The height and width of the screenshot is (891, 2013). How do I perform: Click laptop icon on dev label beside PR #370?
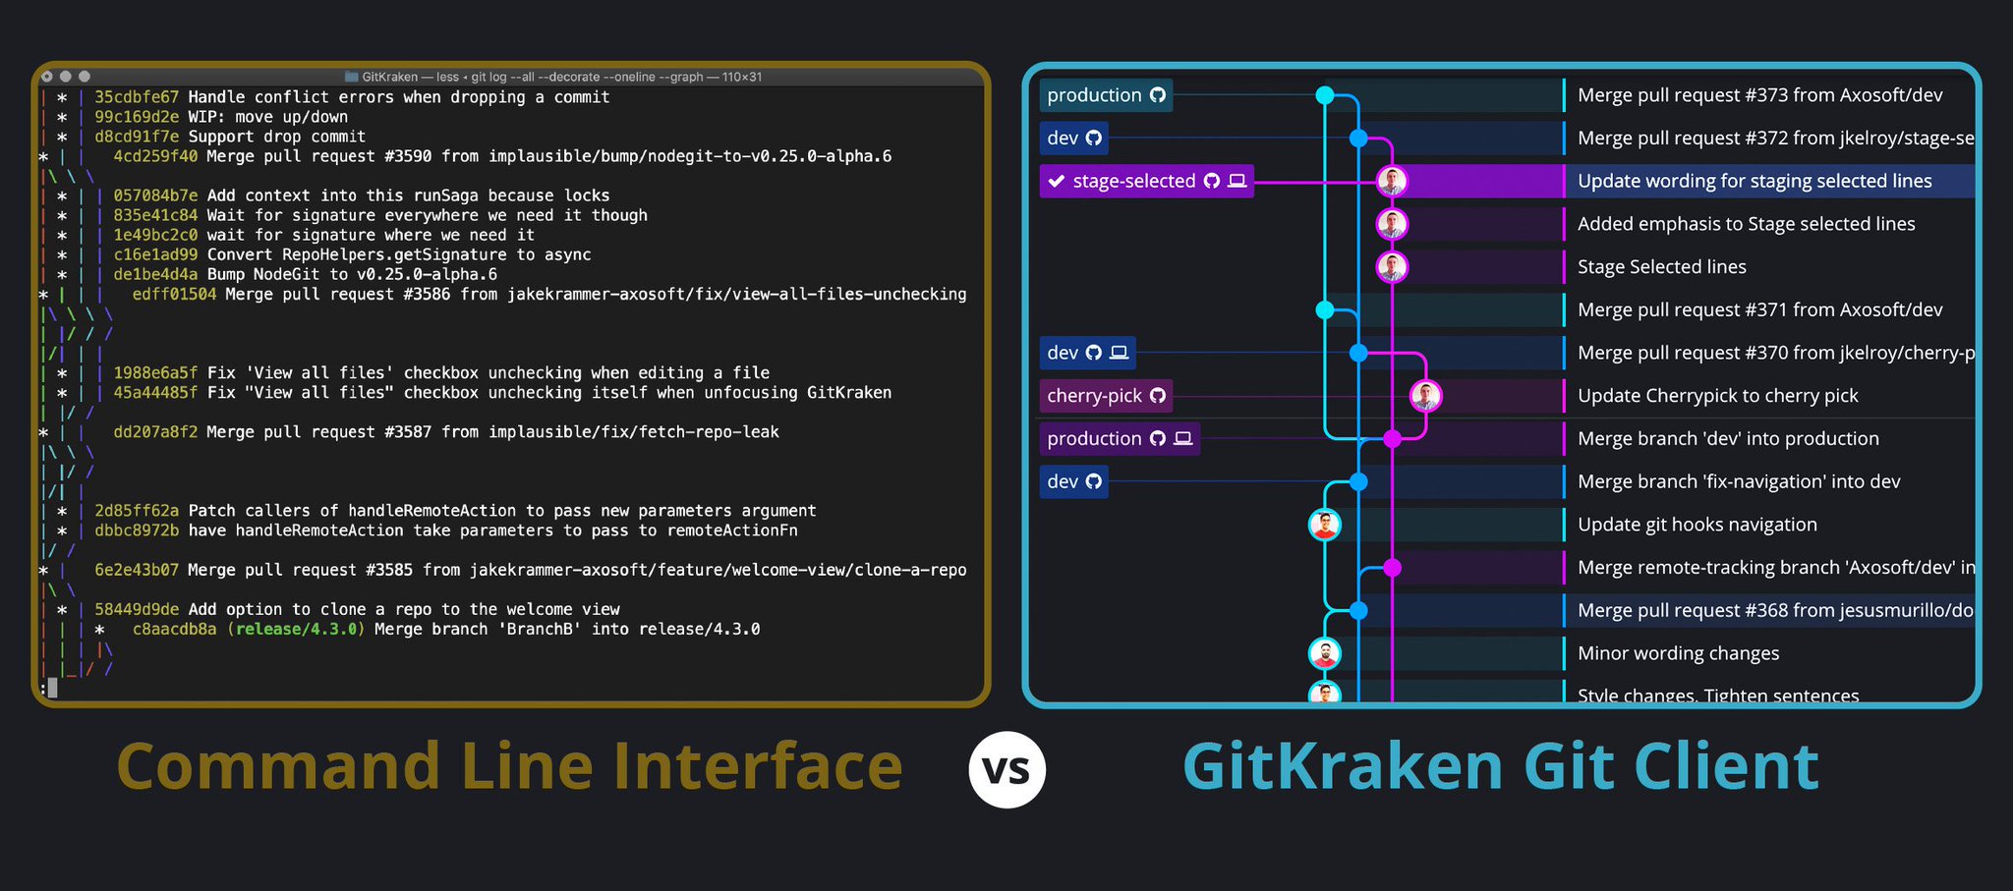(x=1119, y=353)
